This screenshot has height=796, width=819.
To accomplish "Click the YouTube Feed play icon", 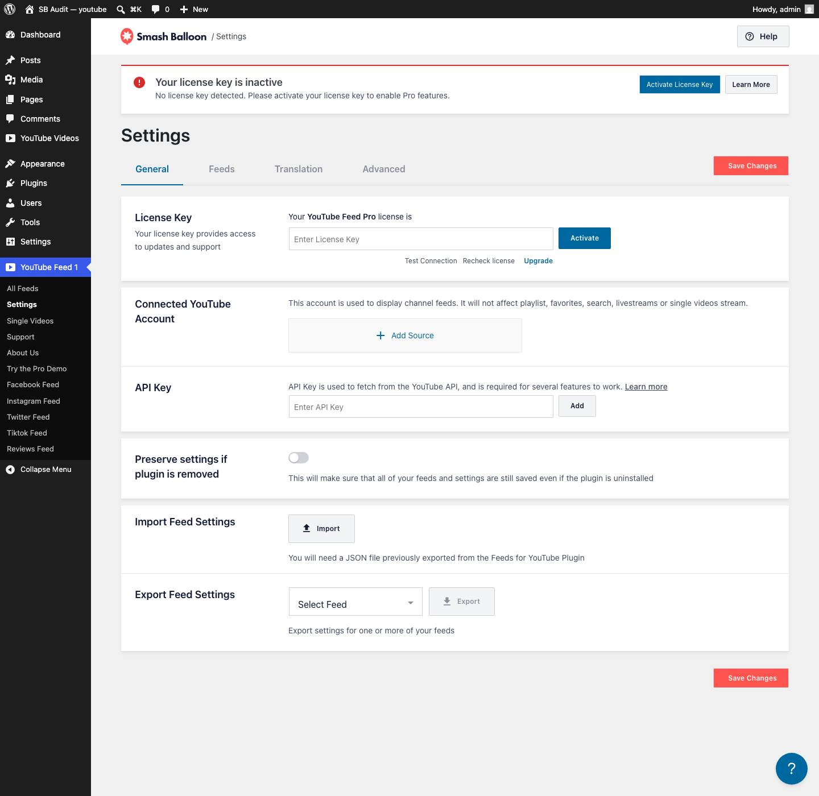I will pyautogui.click(x=10, y=267).
